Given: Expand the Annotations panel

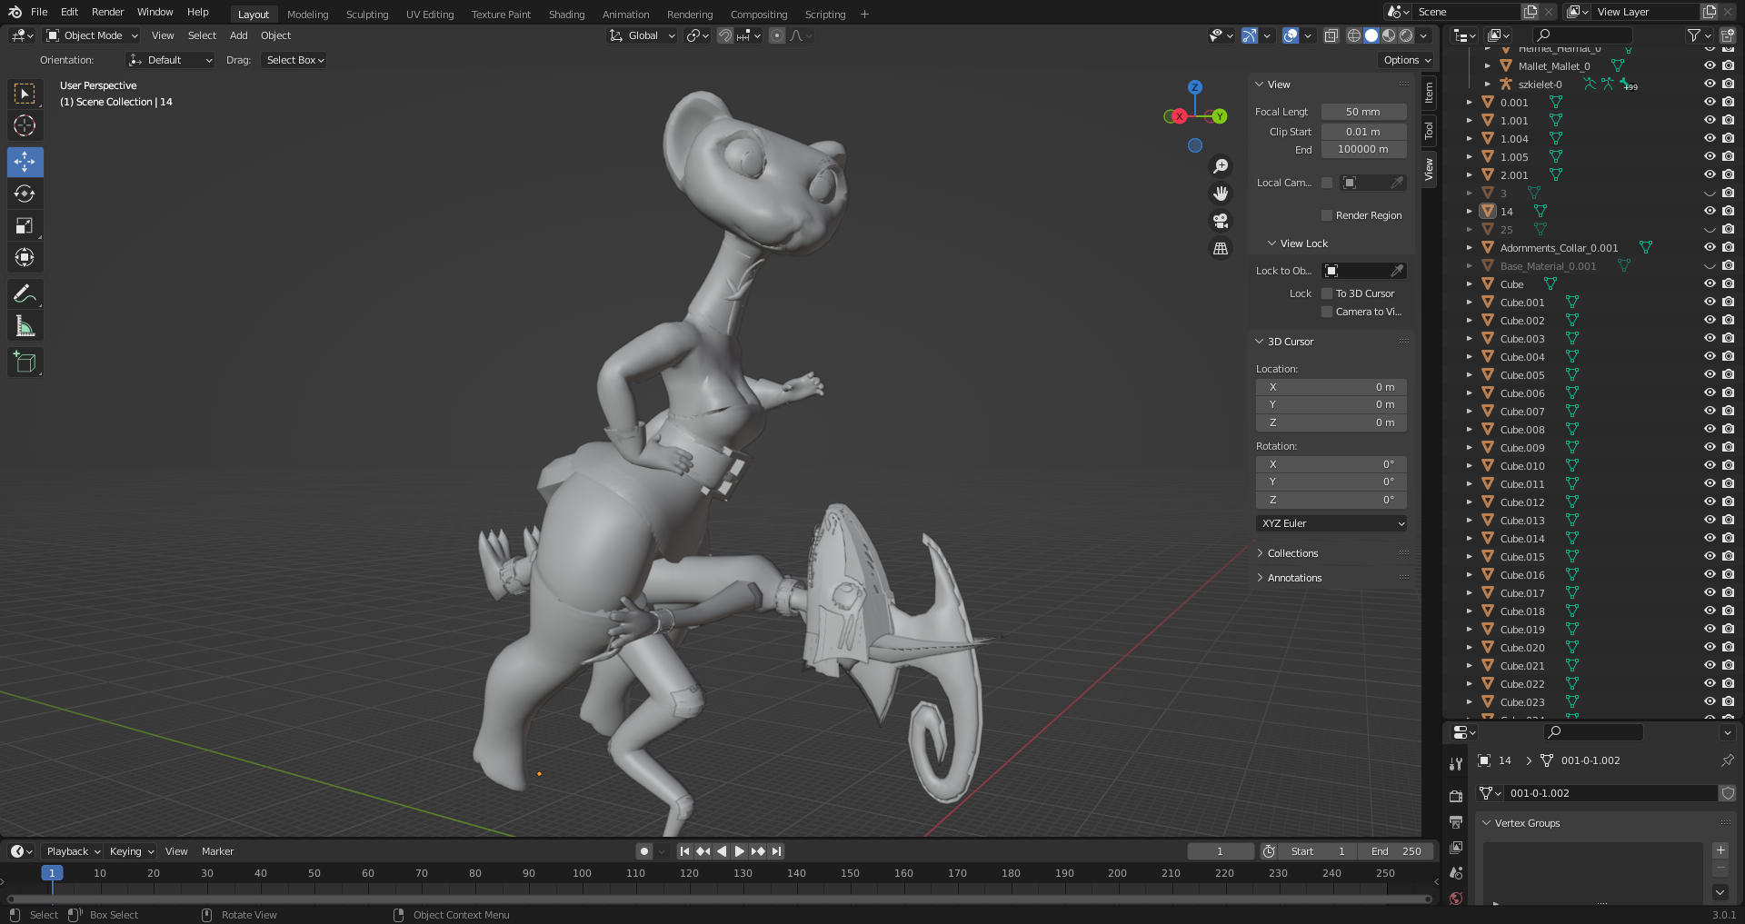Looking at the screenshot, I should (x=1294, y=578).
